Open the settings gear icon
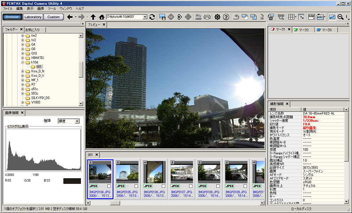Viewport: 352px width, 213px height. point(217,17)
